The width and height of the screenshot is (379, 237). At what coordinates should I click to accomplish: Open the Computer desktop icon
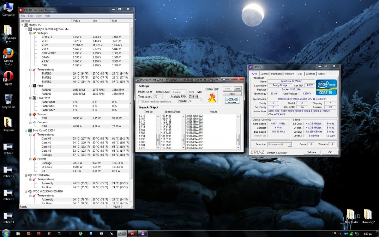click(9, 9)
